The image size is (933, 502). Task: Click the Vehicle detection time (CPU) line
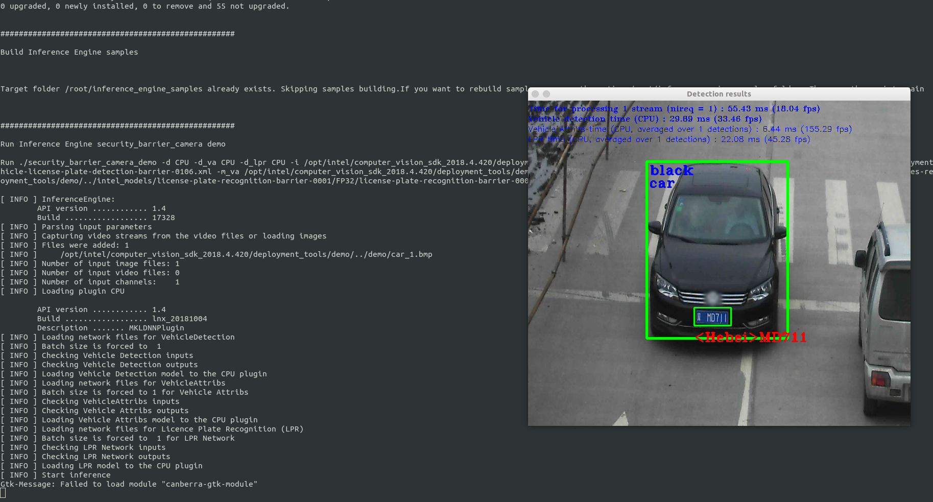pyautogui.click(x=645, y=119)
